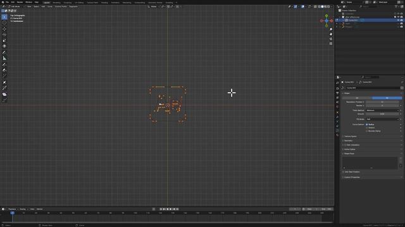The image size is (405, 227).
Task: Click the viewport pan hand icon
Action: point(331,34)
